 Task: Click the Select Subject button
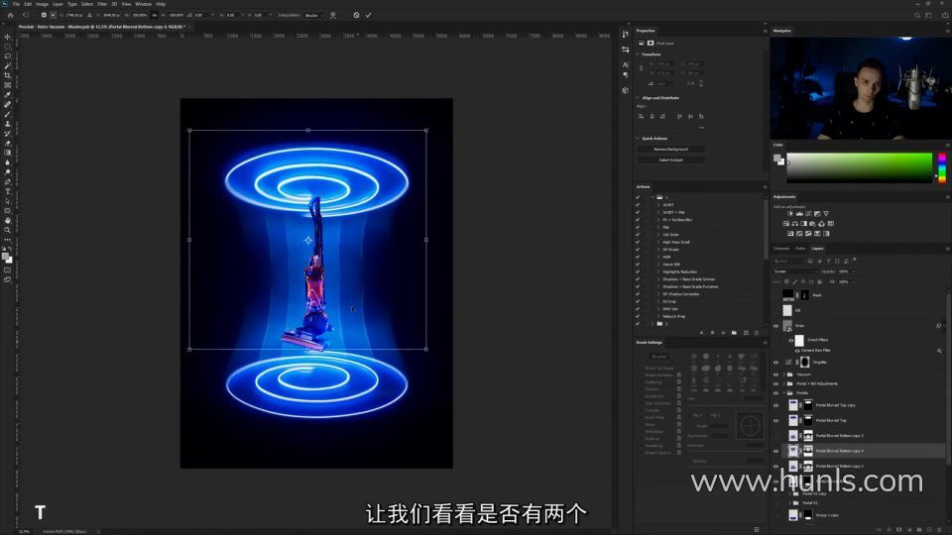[x=671, y=160]
